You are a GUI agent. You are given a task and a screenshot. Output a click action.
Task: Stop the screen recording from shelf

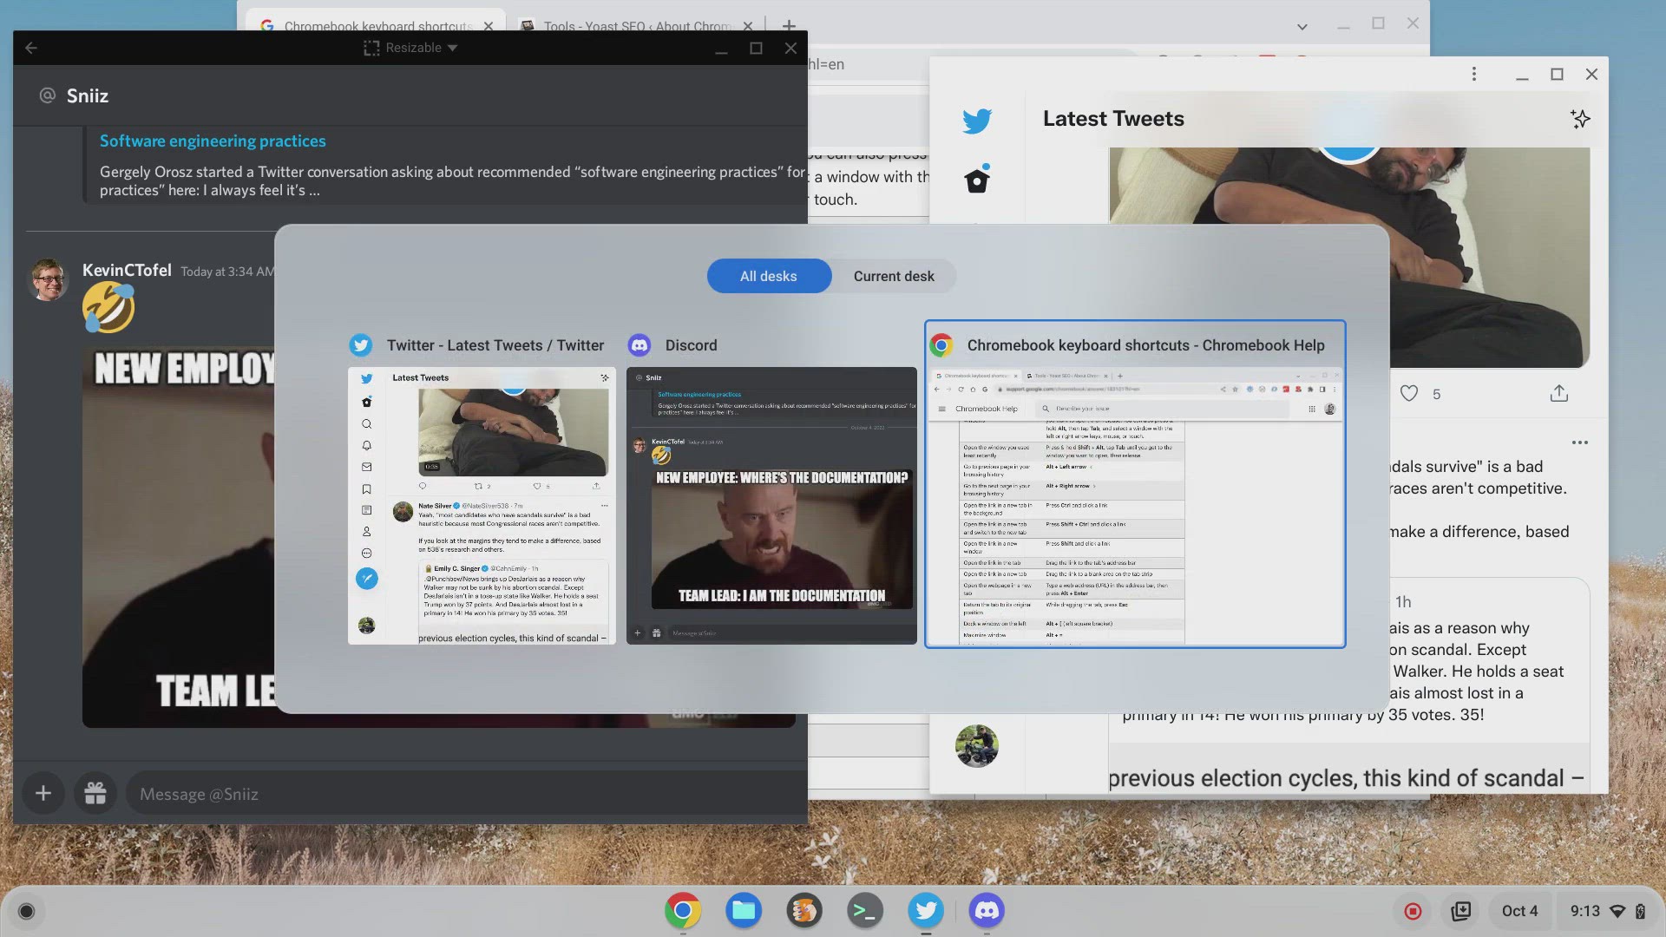[x=1413, y=911]
